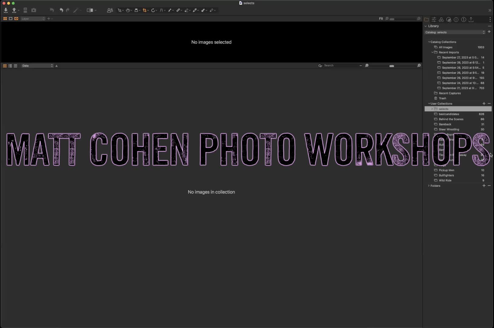494x328 pixels.
Task: Open the Catalog: selects dropdown
Action: 455,32
